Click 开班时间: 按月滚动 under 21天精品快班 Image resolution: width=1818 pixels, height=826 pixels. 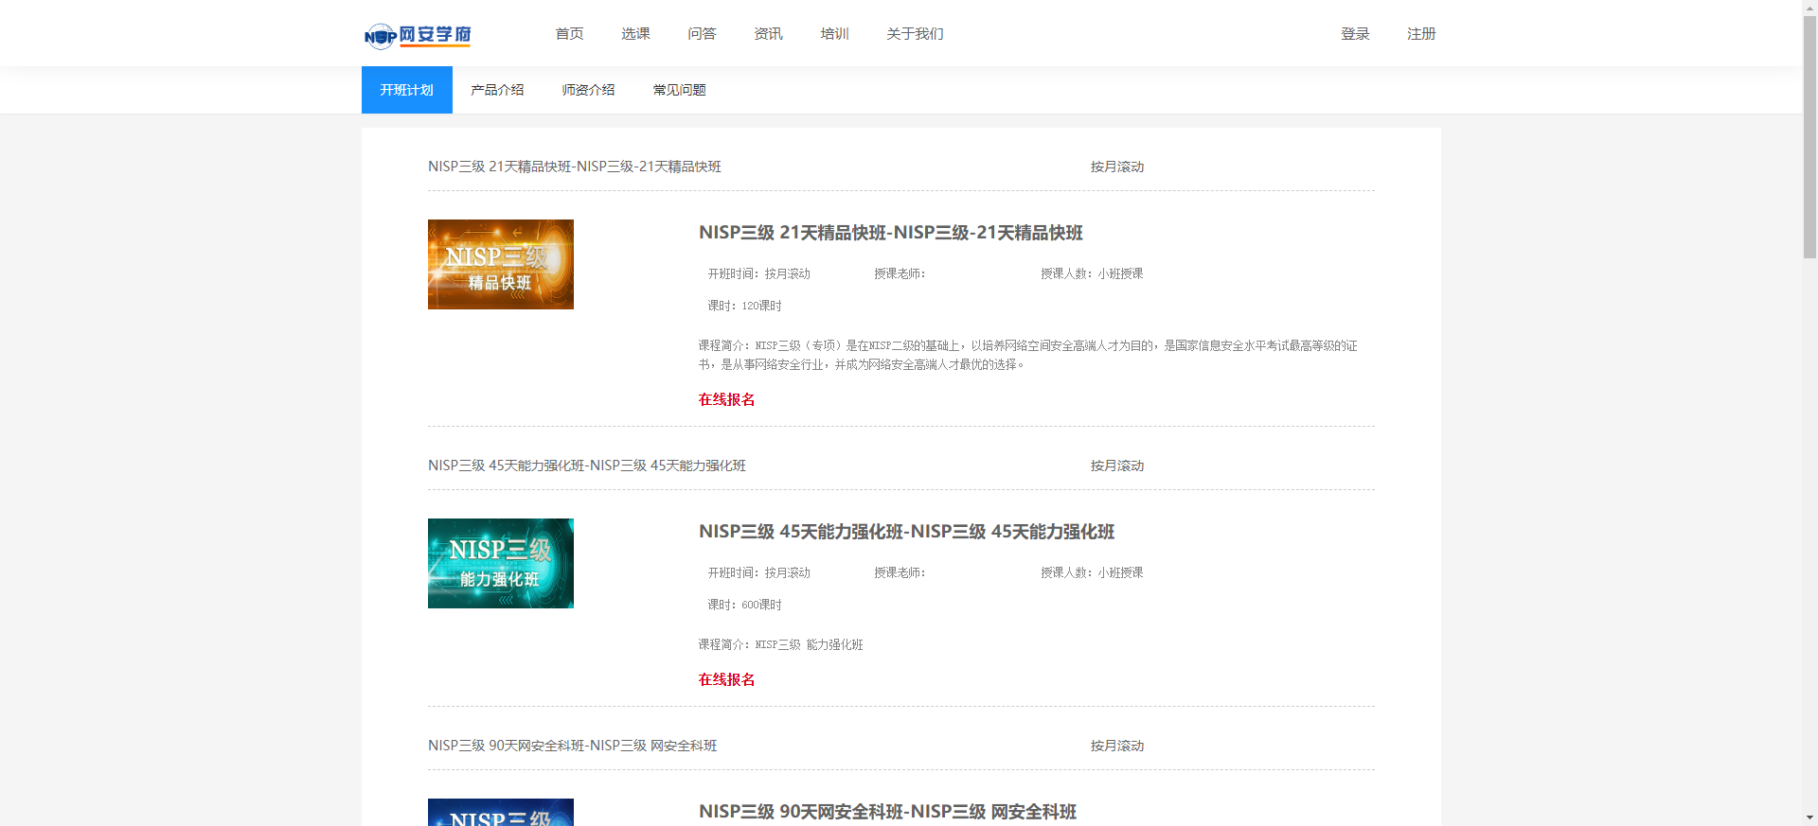[x=759, y=273]
